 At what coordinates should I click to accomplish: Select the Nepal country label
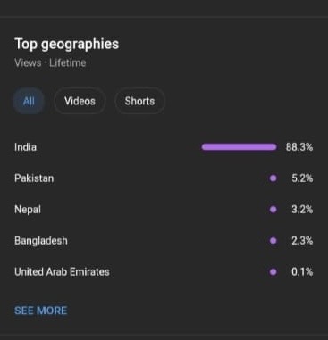[28, 210]
